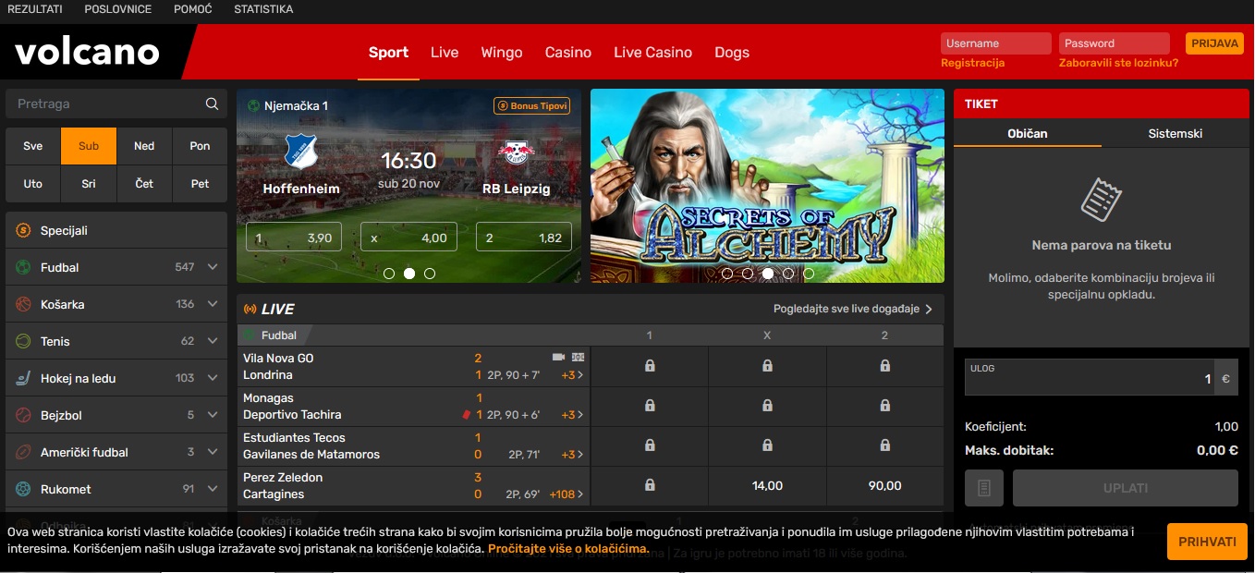The image size is (1255, 573).
Task: Click Hoffenheim club logo
Action: click(x=301, y=152)
